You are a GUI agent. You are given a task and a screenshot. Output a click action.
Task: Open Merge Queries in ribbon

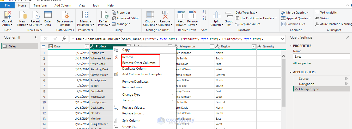pyautogui.click(x=295, y=13)
